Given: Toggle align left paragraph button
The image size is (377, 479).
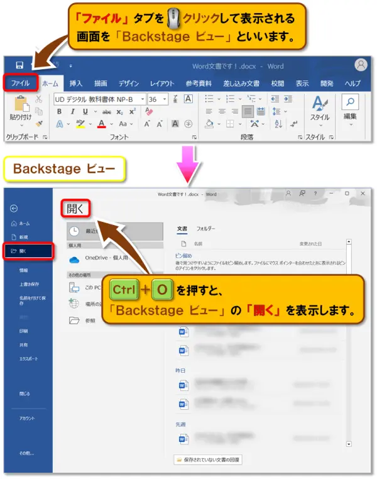Looking at the screenshot, I should point(209,111).
